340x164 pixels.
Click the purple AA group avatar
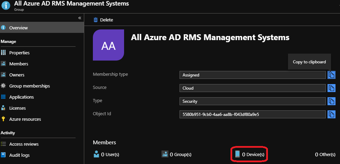(108, 45)
